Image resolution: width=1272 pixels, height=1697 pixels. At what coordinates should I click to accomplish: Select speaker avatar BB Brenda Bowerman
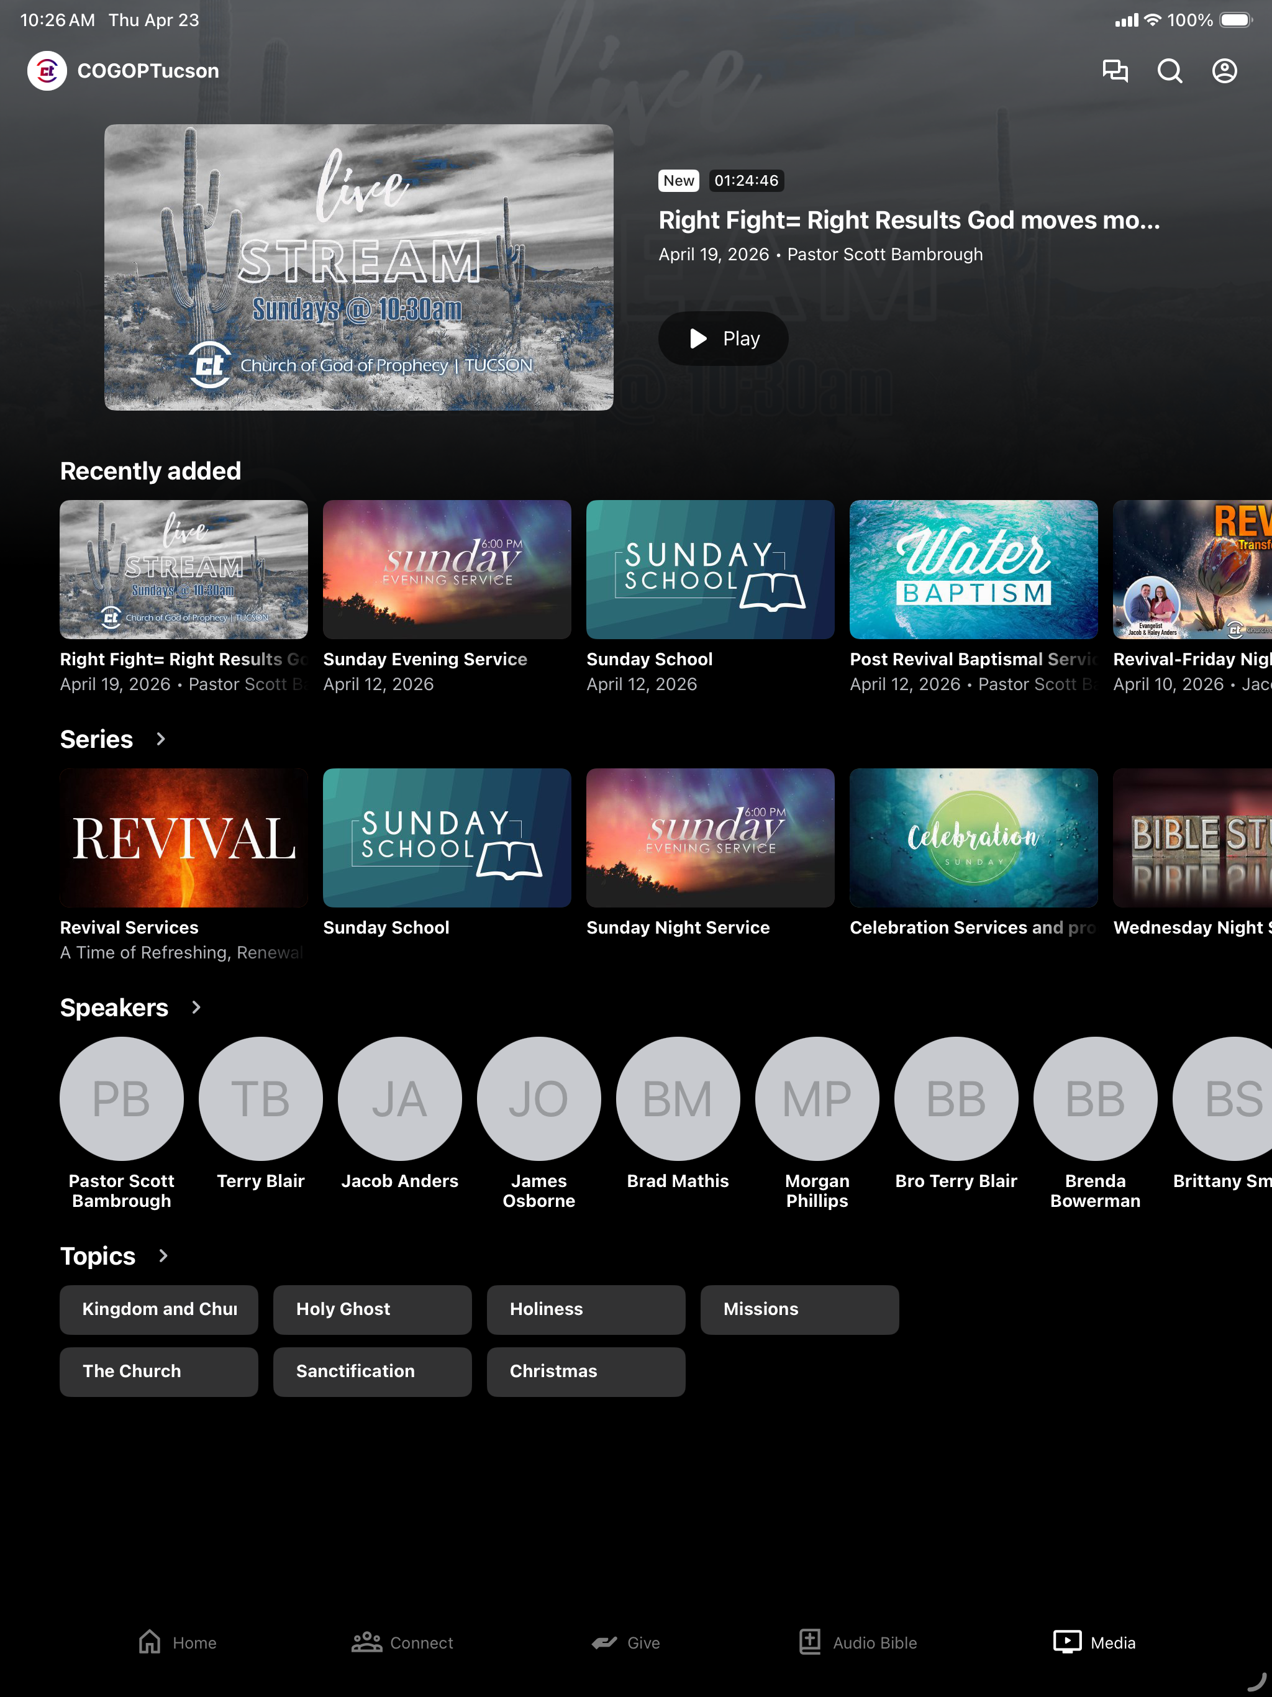point(1095,1099)
